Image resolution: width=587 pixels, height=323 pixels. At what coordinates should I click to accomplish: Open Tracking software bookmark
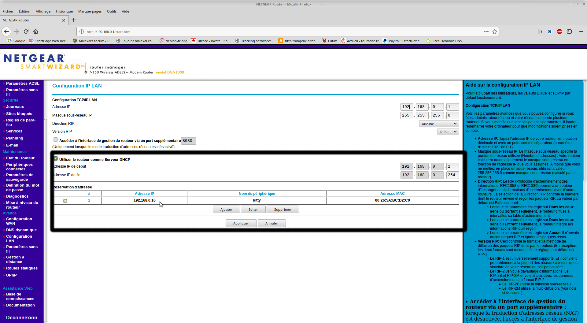click(255, 41)
